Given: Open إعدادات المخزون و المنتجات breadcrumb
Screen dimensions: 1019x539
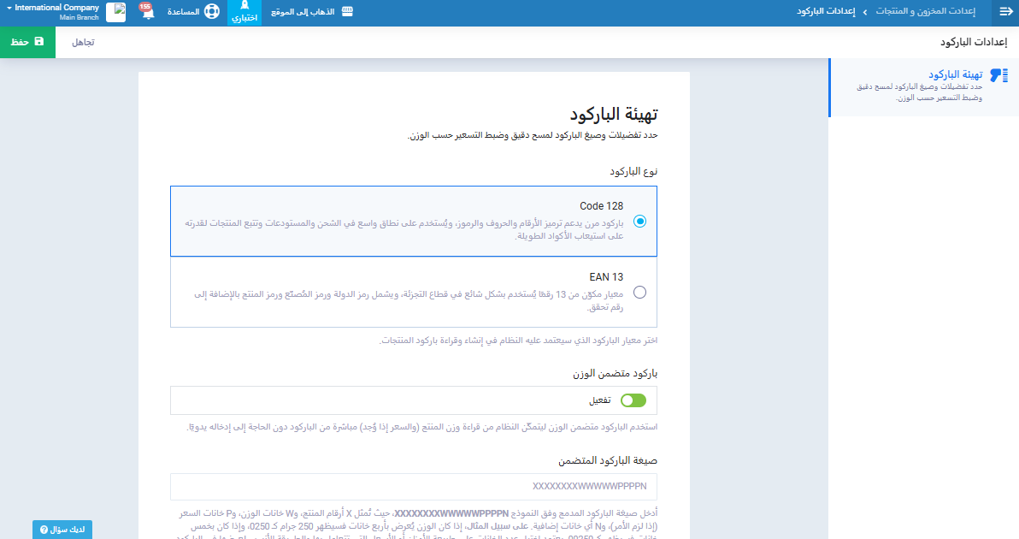Looking at the screenshot, I should coord(926,12).
